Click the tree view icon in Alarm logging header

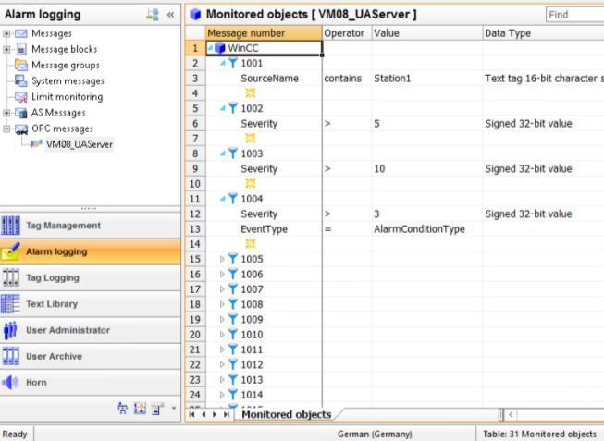pyautogui.click(x=153, y=15)
